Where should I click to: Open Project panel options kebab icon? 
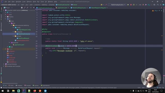tap(31, 8)
